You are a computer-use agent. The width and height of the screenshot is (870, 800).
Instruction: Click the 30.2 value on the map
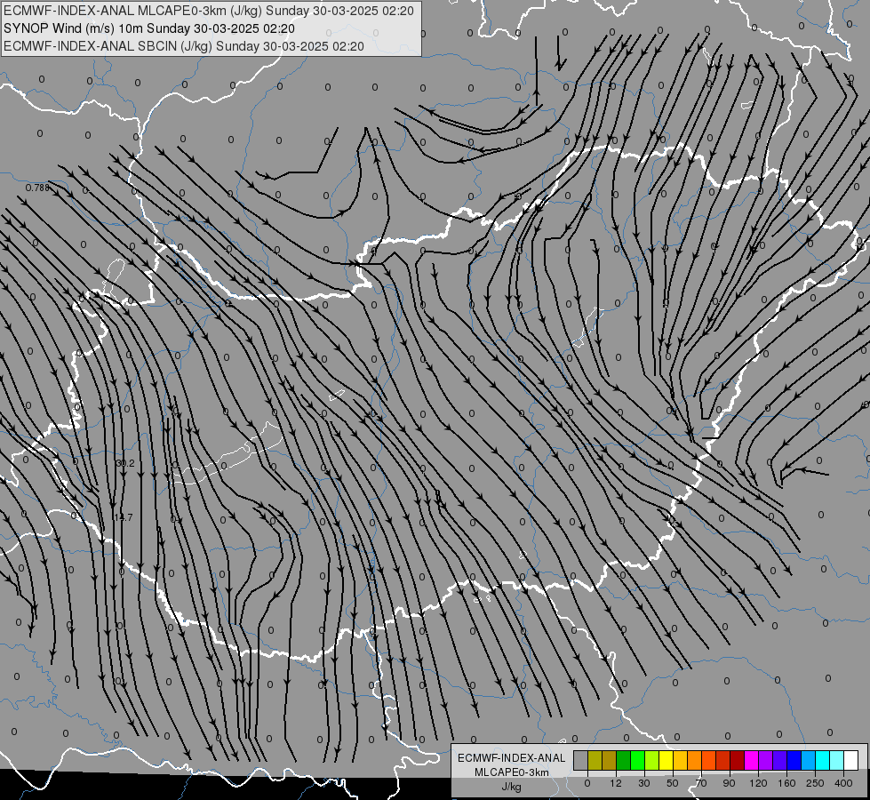[x=125, y=463]
